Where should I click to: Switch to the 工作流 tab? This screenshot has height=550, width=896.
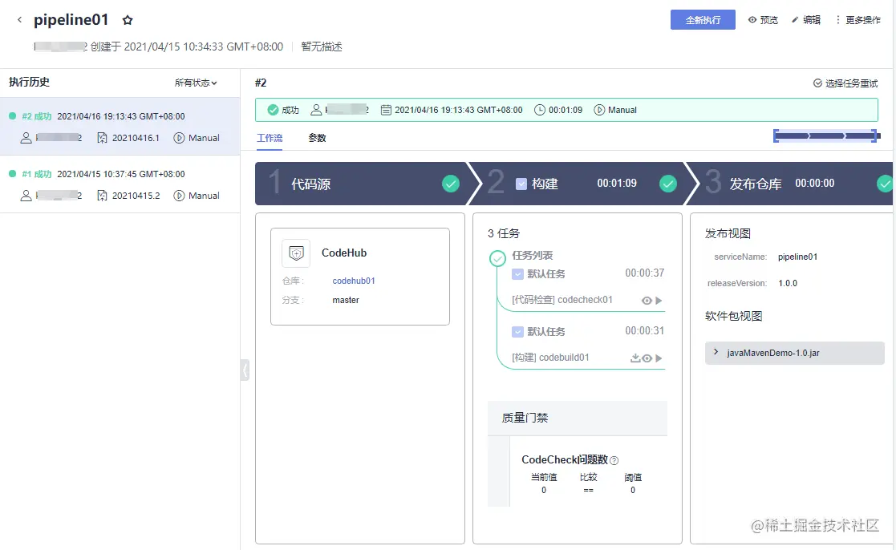270,138
